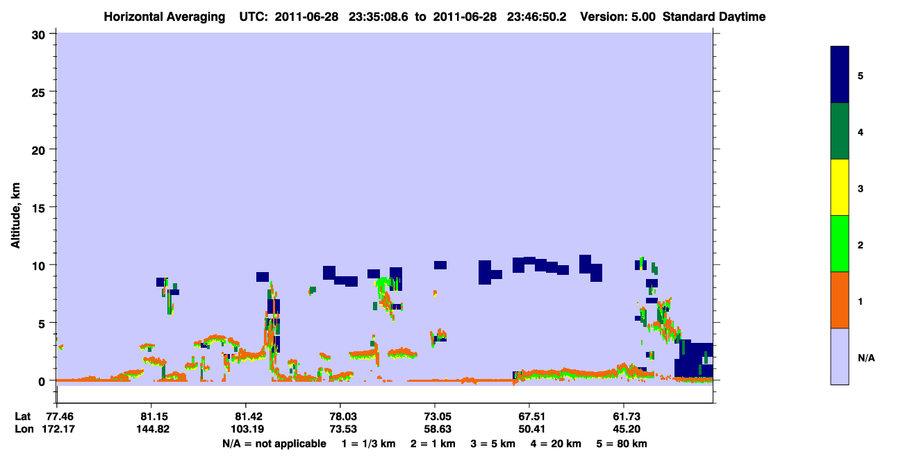Viewport: 903px width, 463px height.
Task: Click the y-axis tick label '0'
Action: click(x=43, y=380)
